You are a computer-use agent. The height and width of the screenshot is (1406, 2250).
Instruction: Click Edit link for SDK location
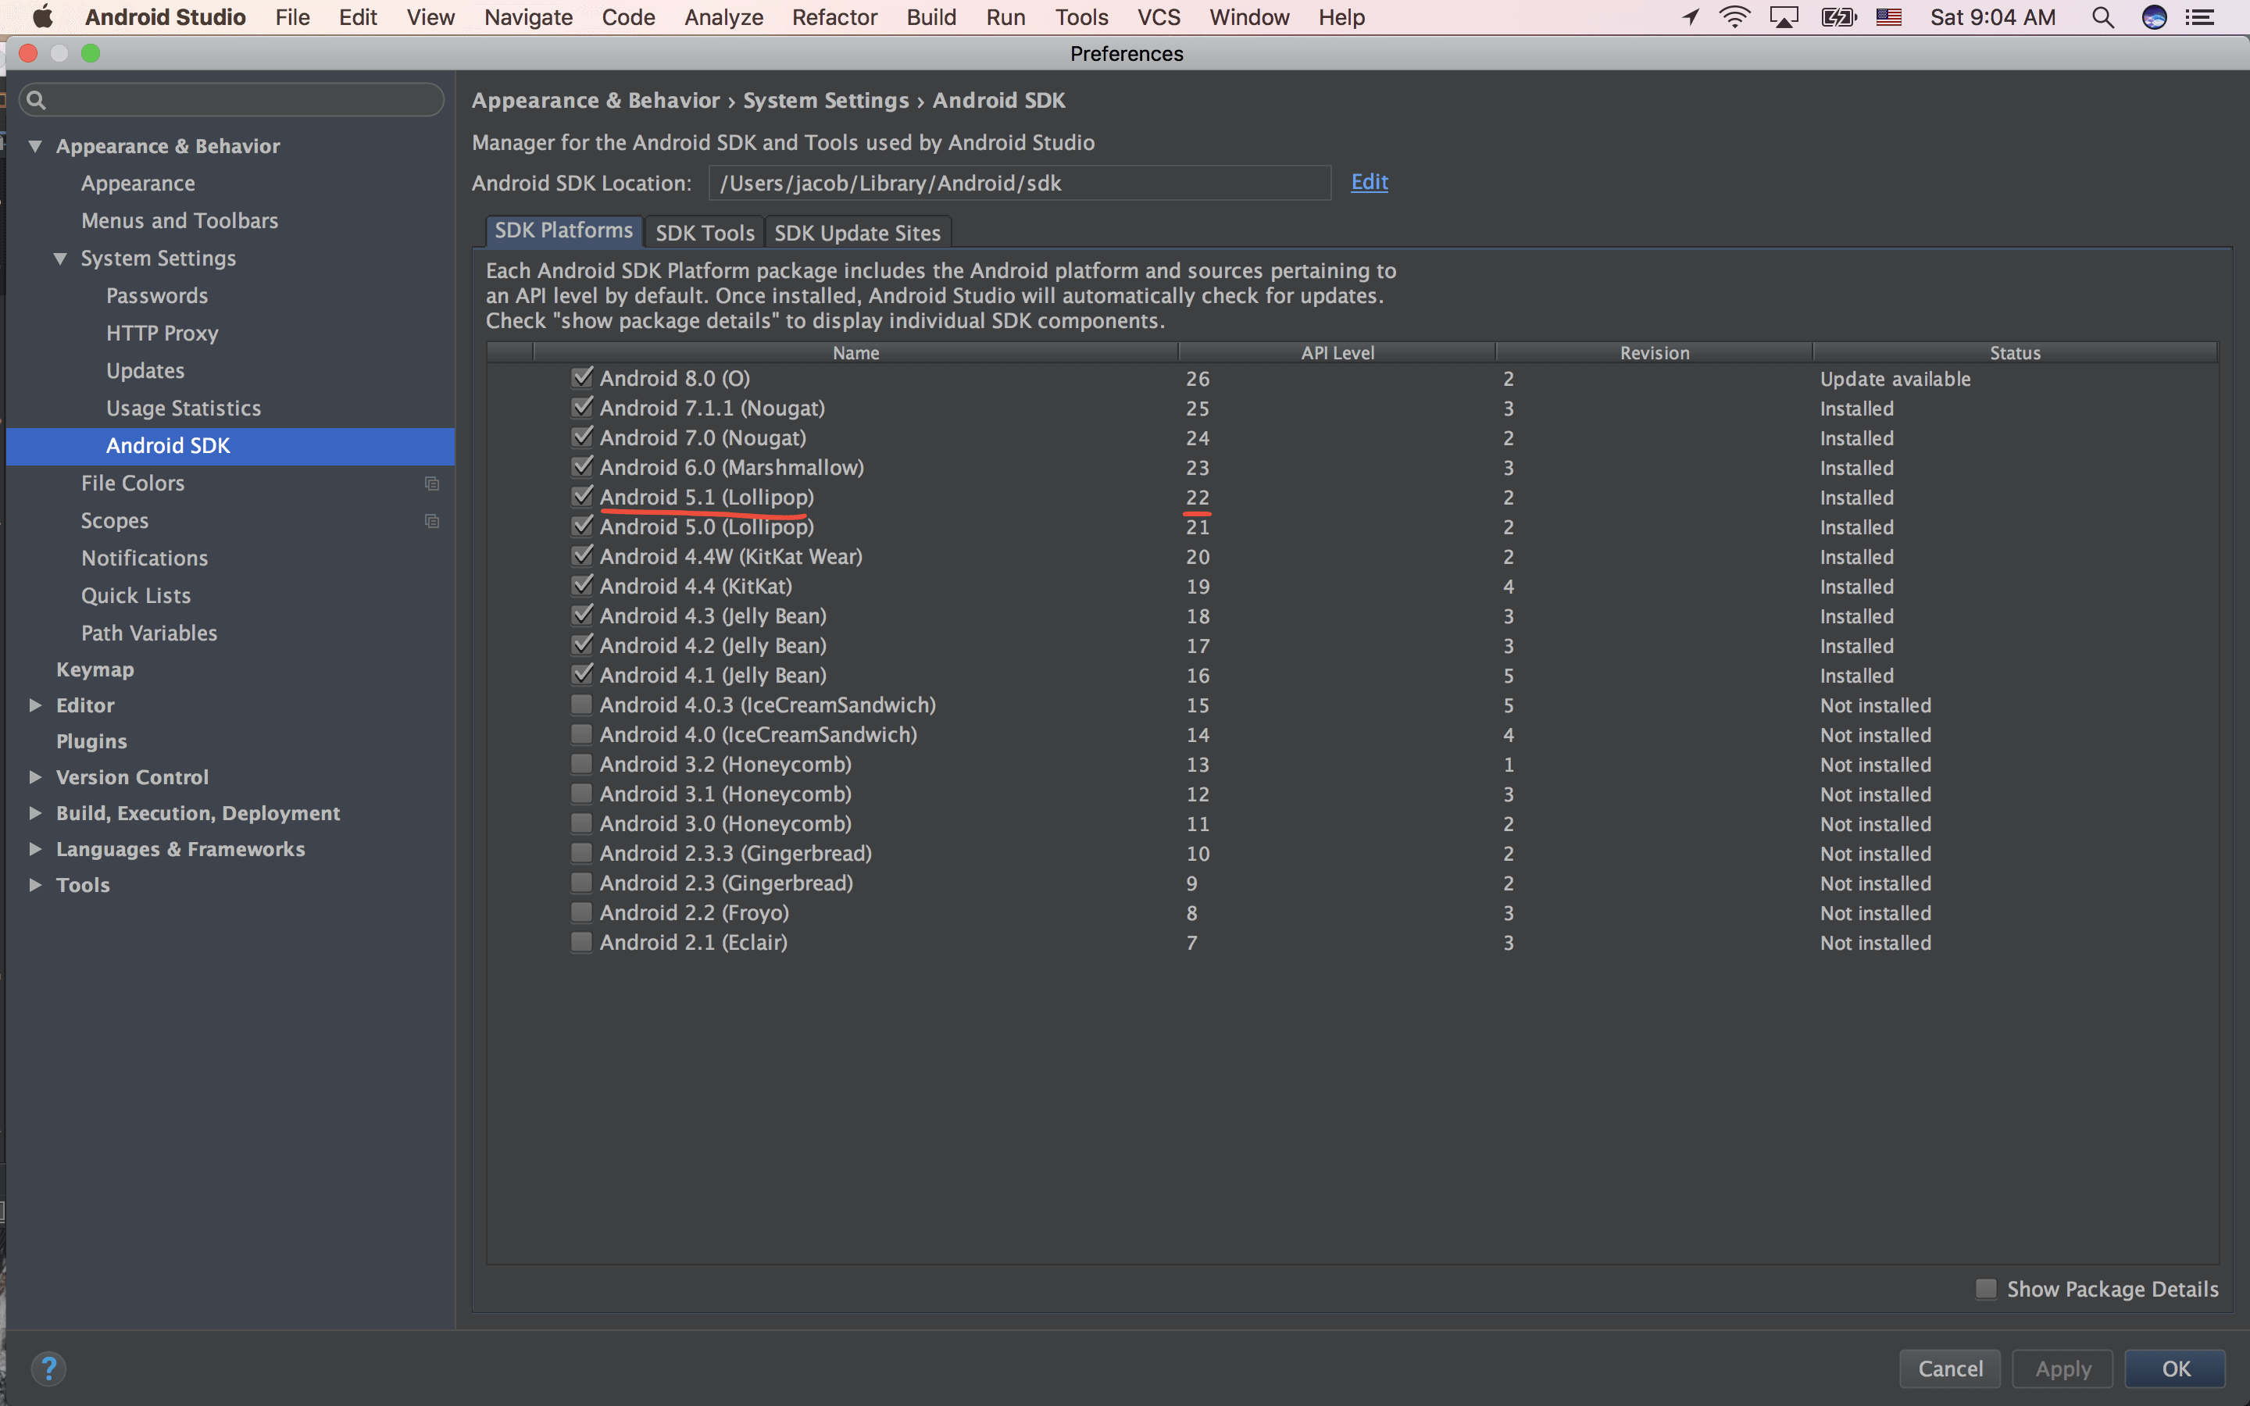(1369, 182)
